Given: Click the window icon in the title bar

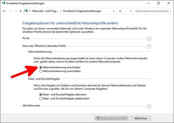Looking at the screenshot, I should 3,3.
